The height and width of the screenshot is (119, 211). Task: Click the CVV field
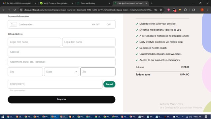(108, 25)
